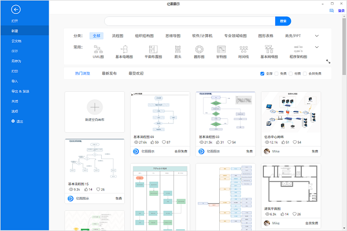Image resolution: width=347 pixels, height=231 pixels.
Task: Enable the 免费 filter option
Action: [277, 74]
